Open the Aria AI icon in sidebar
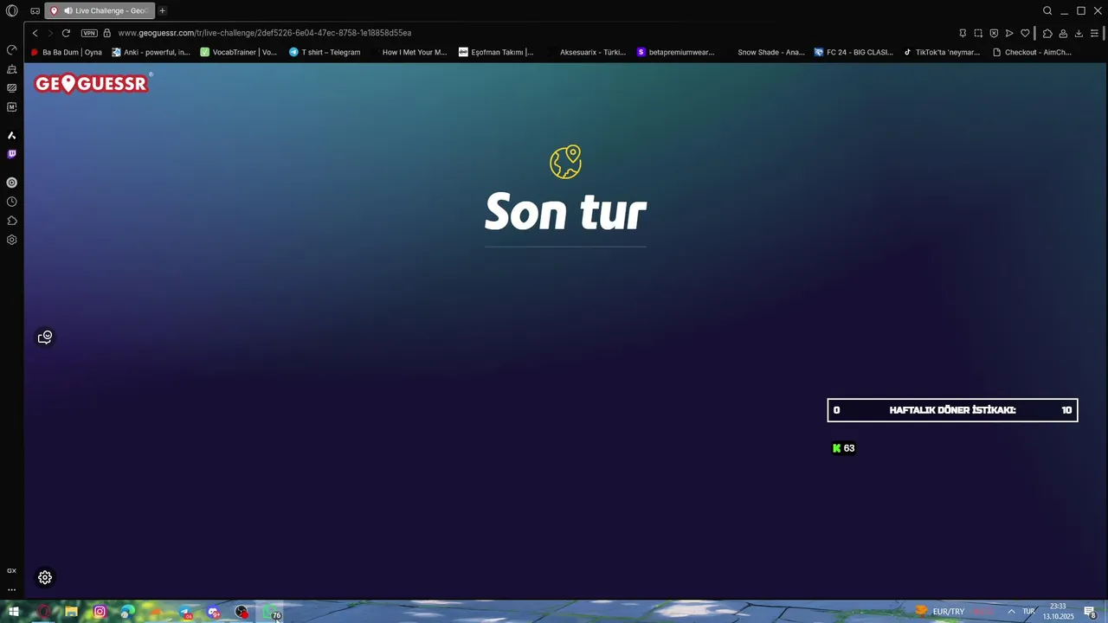The image size is (1108, 623). pyautogui.click(x=11, y=135)
